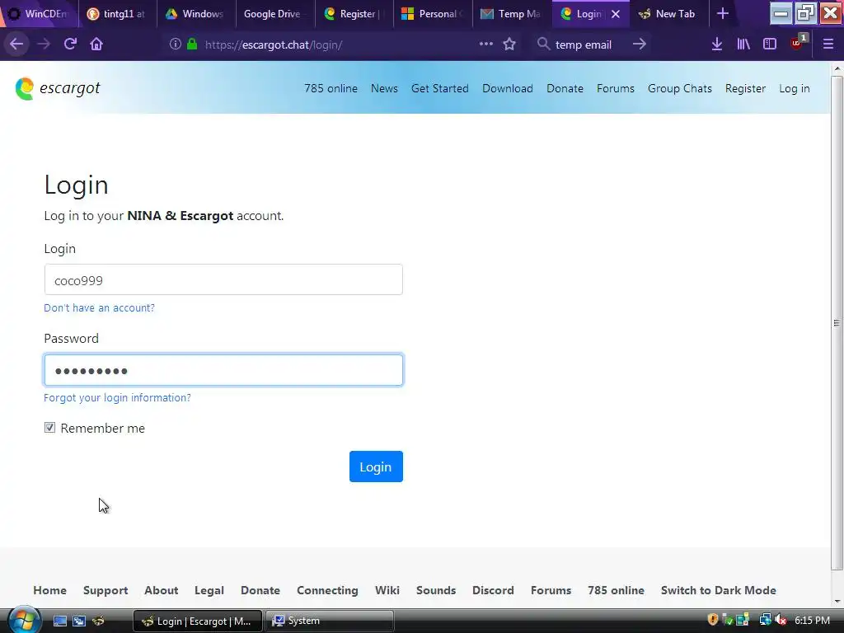Focus the Login username field
This screenshot has width=844, height=633.
pyautogui.click(x=223, y=279)
